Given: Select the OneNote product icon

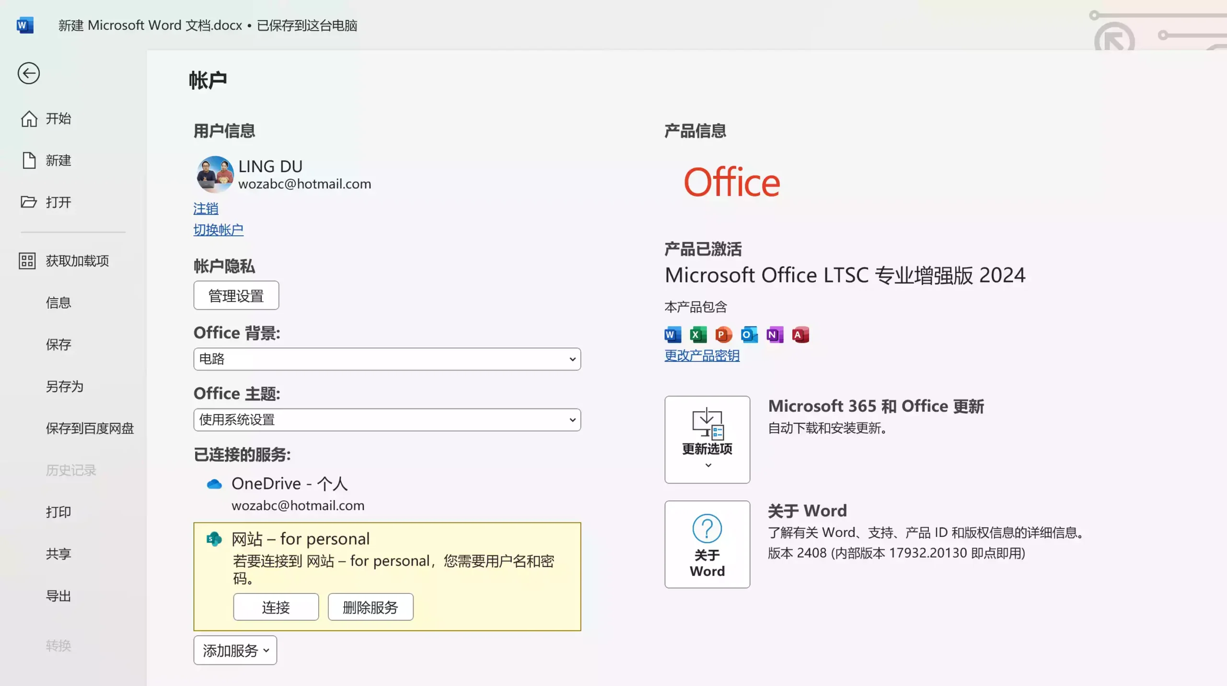Looking at the screenshot, I should coord(775,335).
